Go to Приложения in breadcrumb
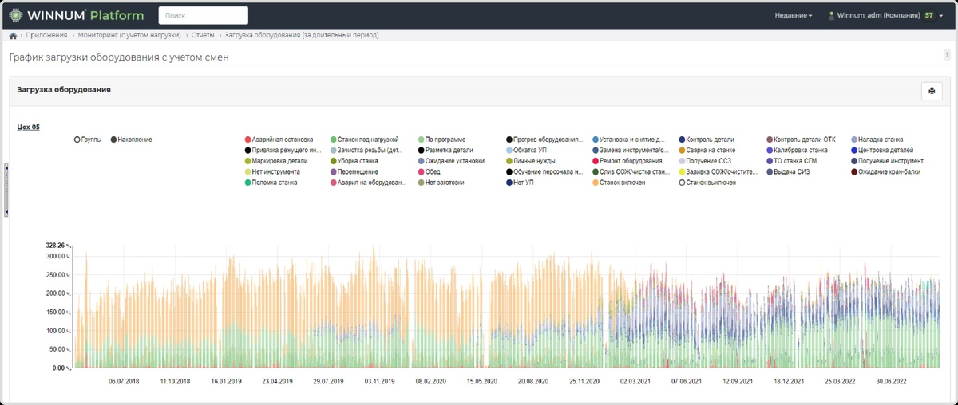Image resolution: width=958 pixels, height=405 pixels. [x=46, y=35]
